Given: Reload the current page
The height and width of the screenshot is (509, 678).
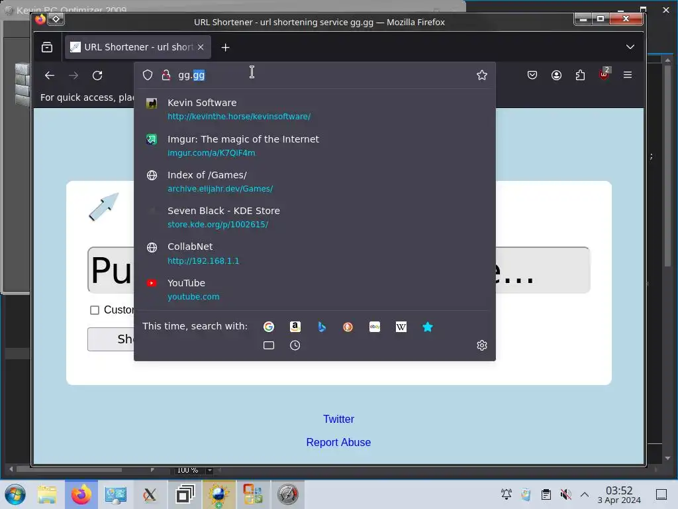Looking at the screenshot, I should point(98,76).
